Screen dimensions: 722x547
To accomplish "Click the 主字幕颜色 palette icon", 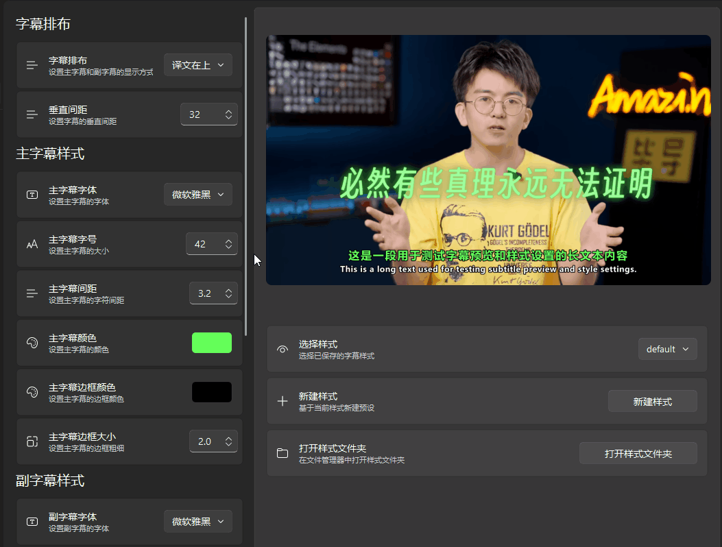I will (32, 343).
